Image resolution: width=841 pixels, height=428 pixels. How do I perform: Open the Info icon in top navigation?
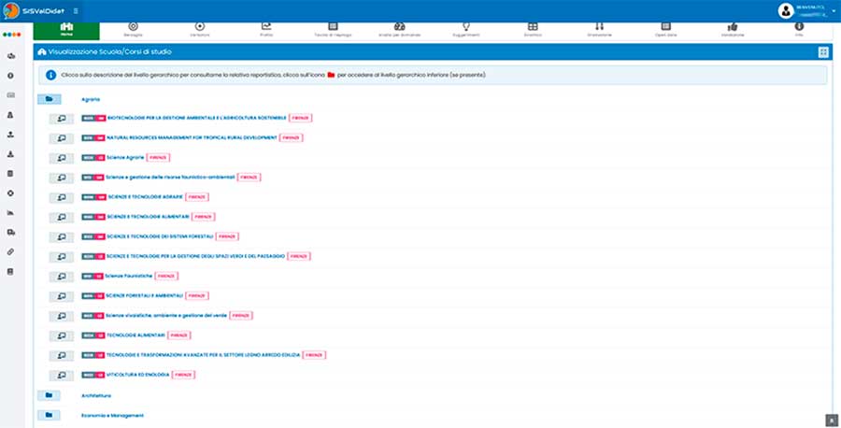coord(798,27)
